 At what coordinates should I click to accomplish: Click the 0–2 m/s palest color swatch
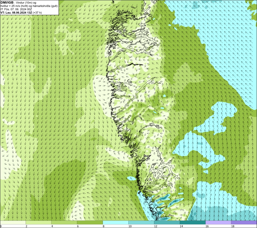click(13, 222)
